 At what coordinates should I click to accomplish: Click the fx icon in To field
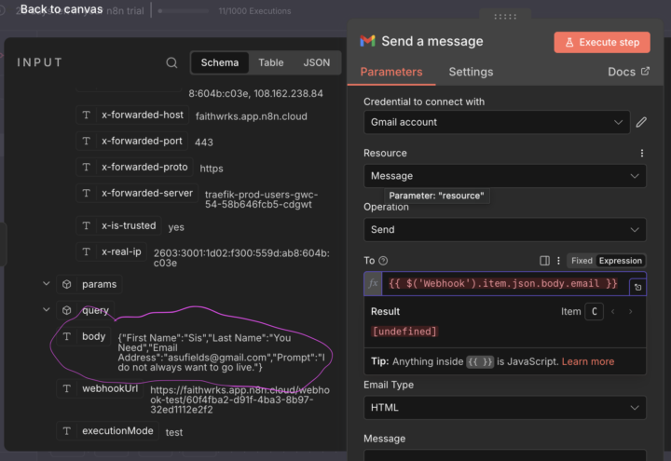(x=373, y=283)
